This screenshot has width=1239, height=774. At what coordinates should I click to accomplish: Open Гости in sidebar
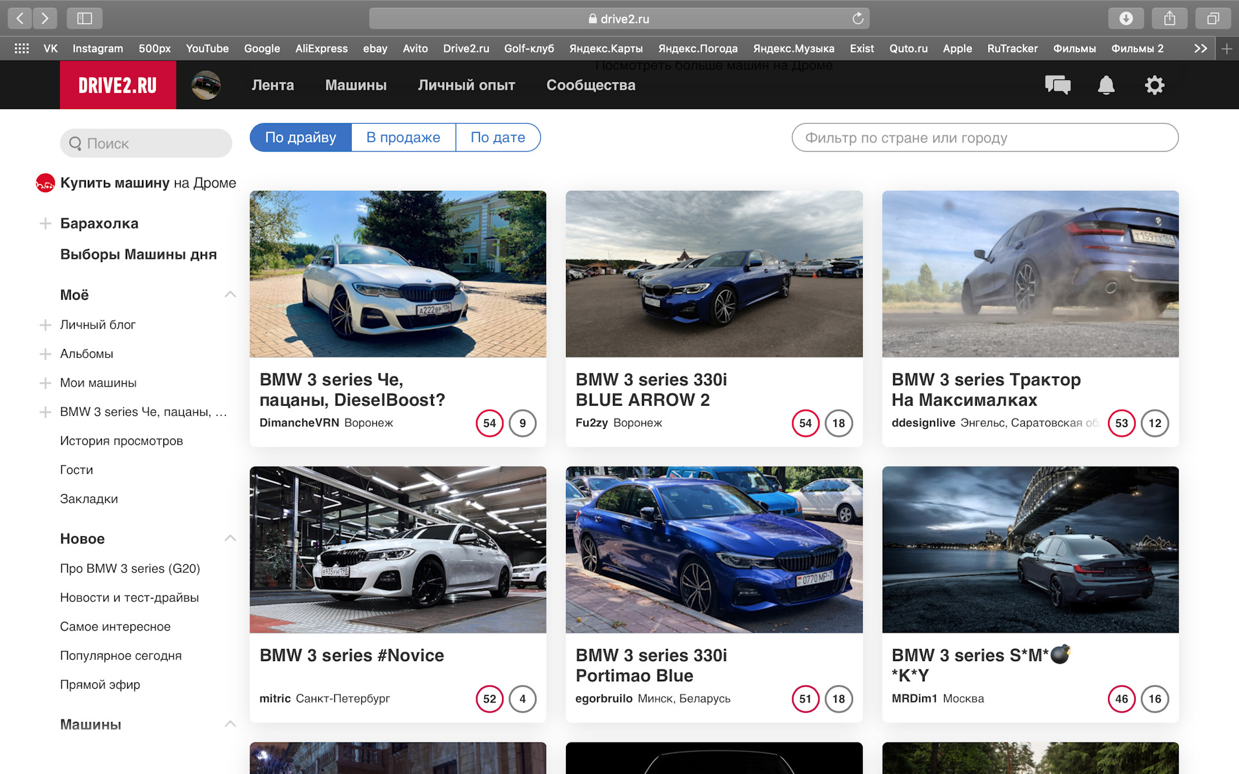coord(76,470)
